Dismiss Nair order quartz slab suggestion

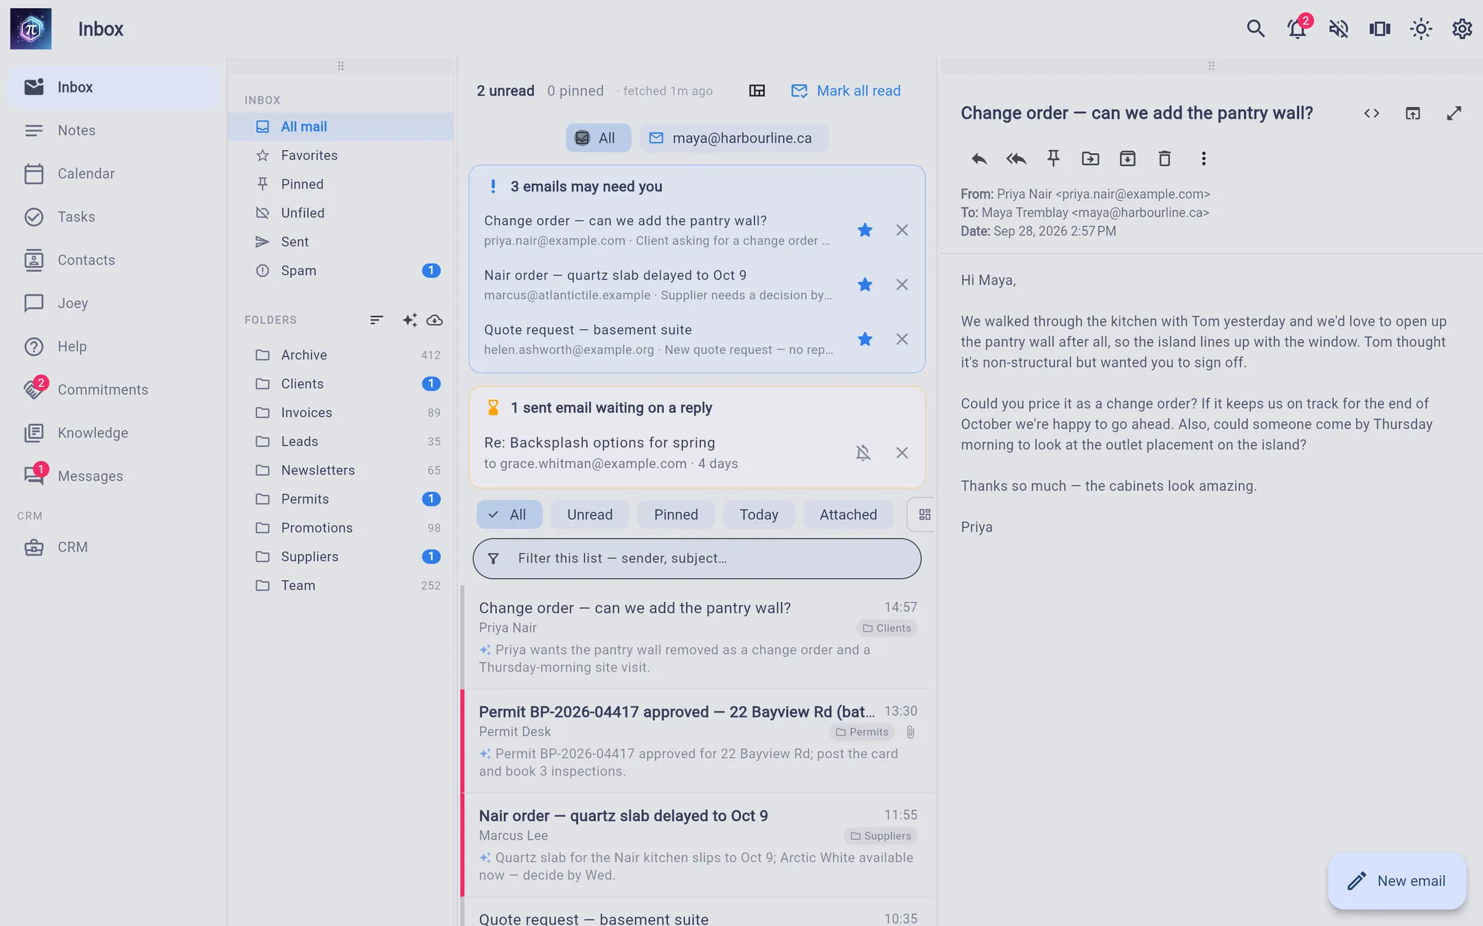click(x=902, y=285)
